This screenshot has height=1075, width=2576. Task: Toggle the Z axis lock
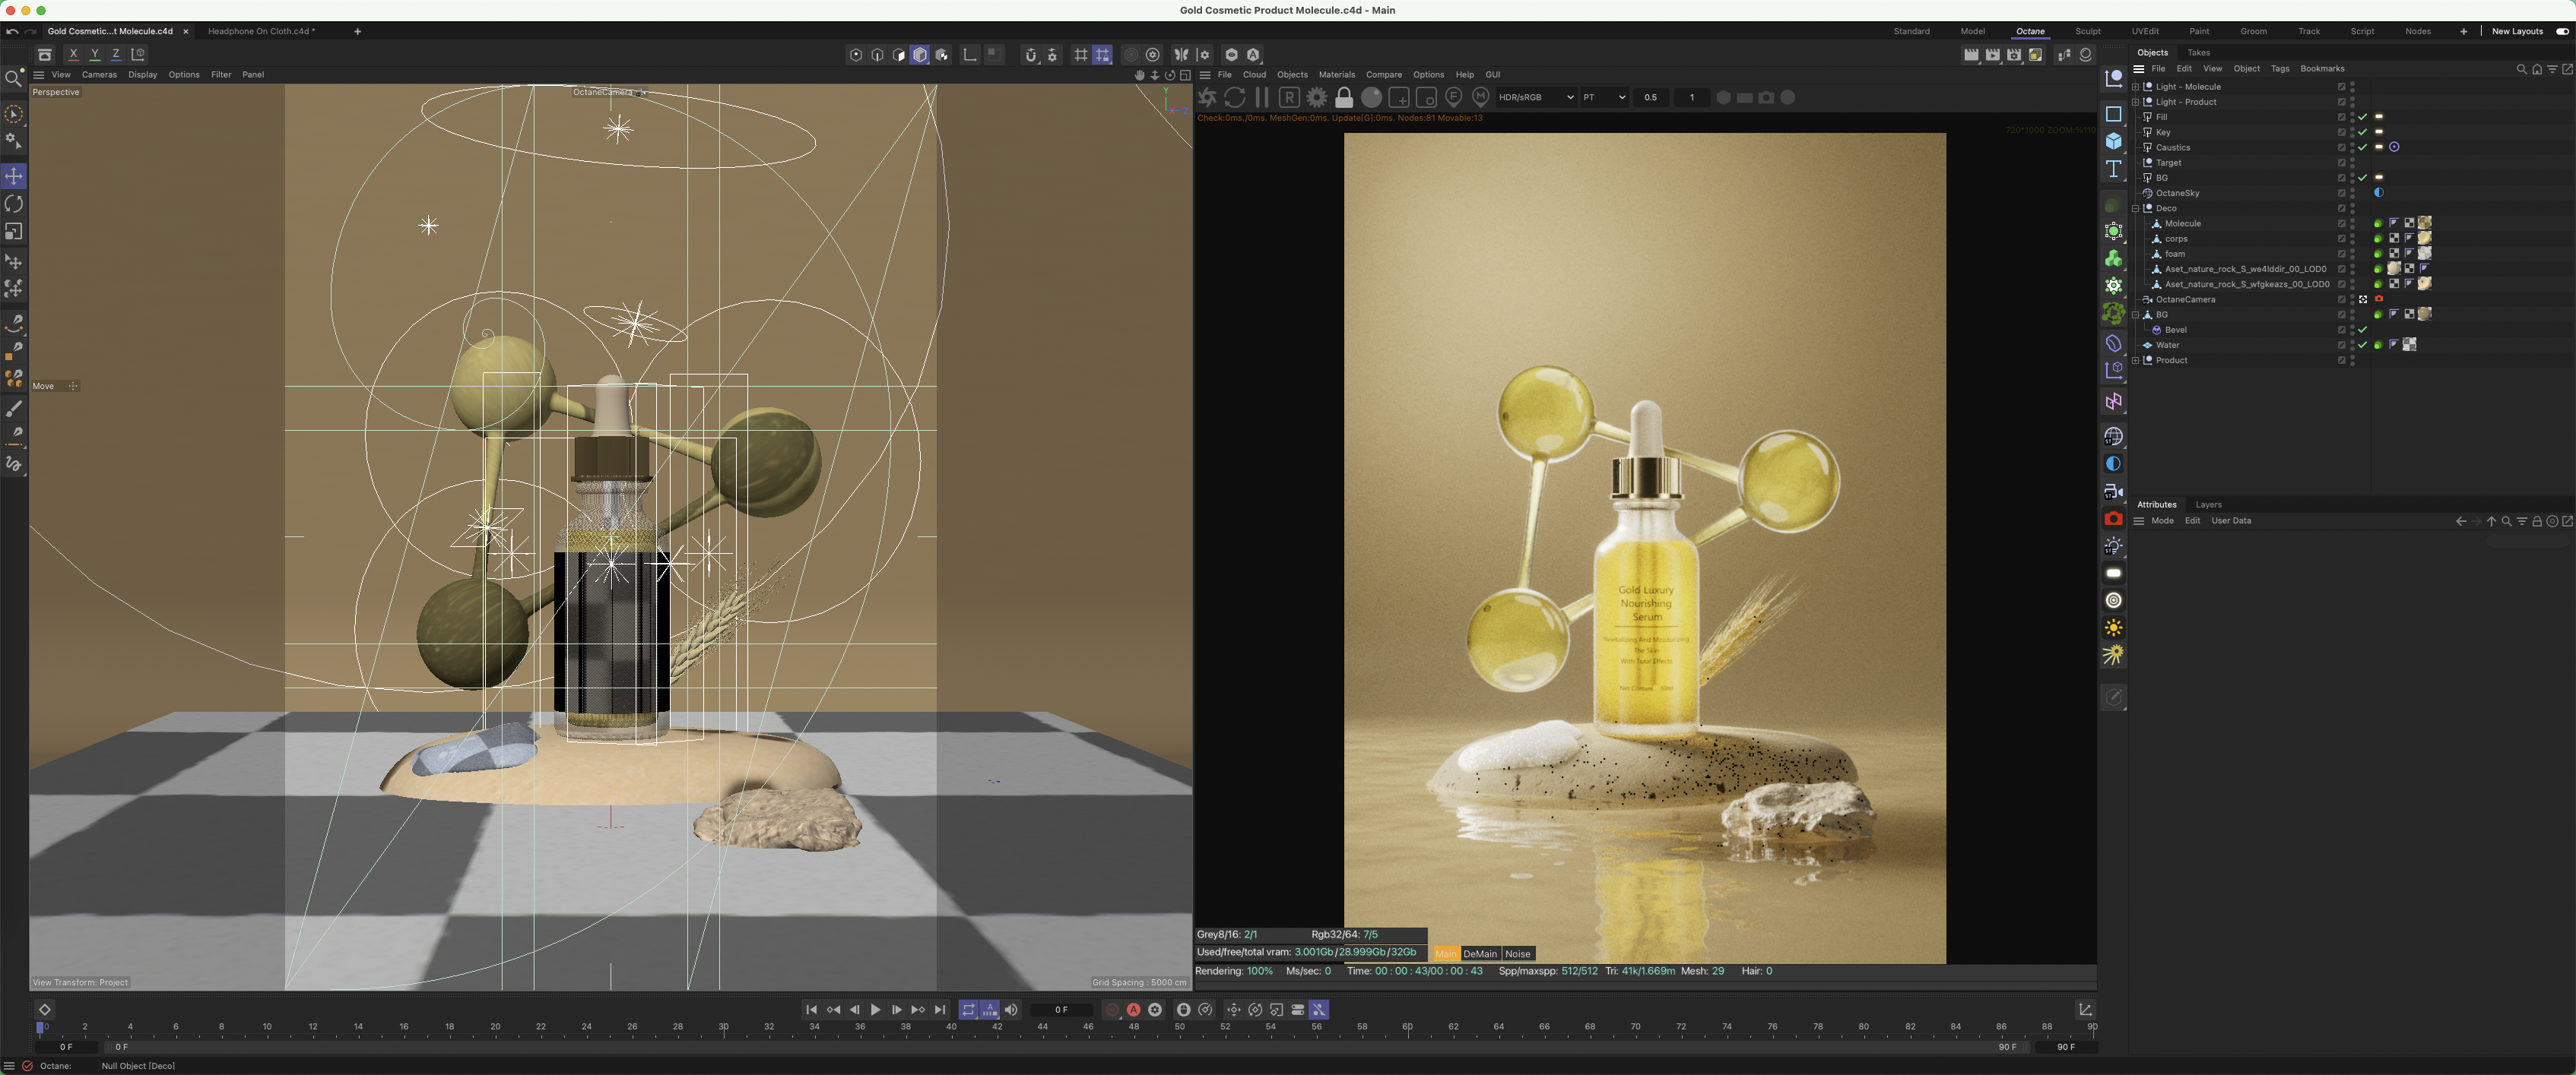point(116,55)
